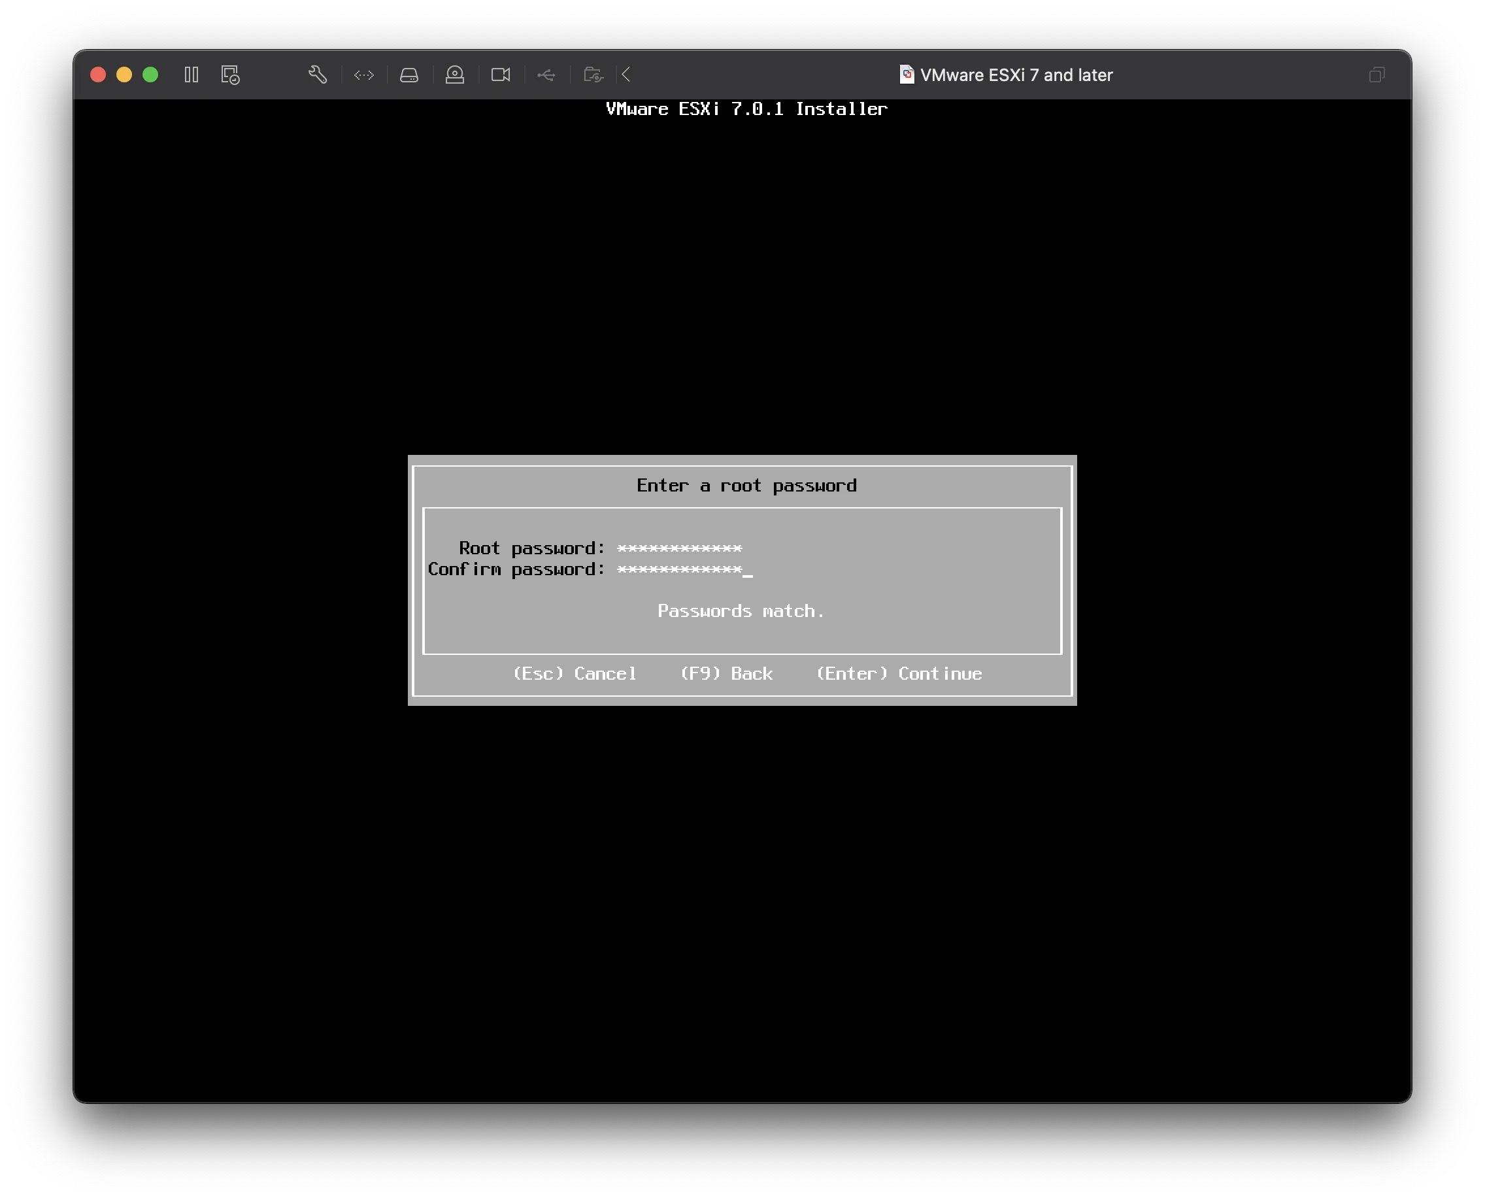Viewport: 1485px width, 1200px height.
Task: Click the Root password field
Action: point(680,548)
